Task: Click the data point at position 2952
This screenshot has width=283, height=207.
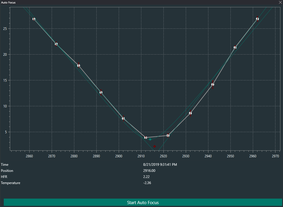Action: click(235, 47)
